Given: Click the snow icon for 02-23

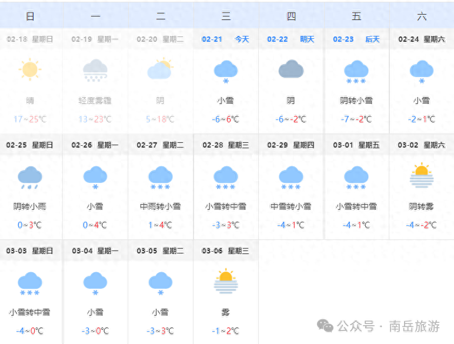Looking at the screenshot, I should point(356,72).
